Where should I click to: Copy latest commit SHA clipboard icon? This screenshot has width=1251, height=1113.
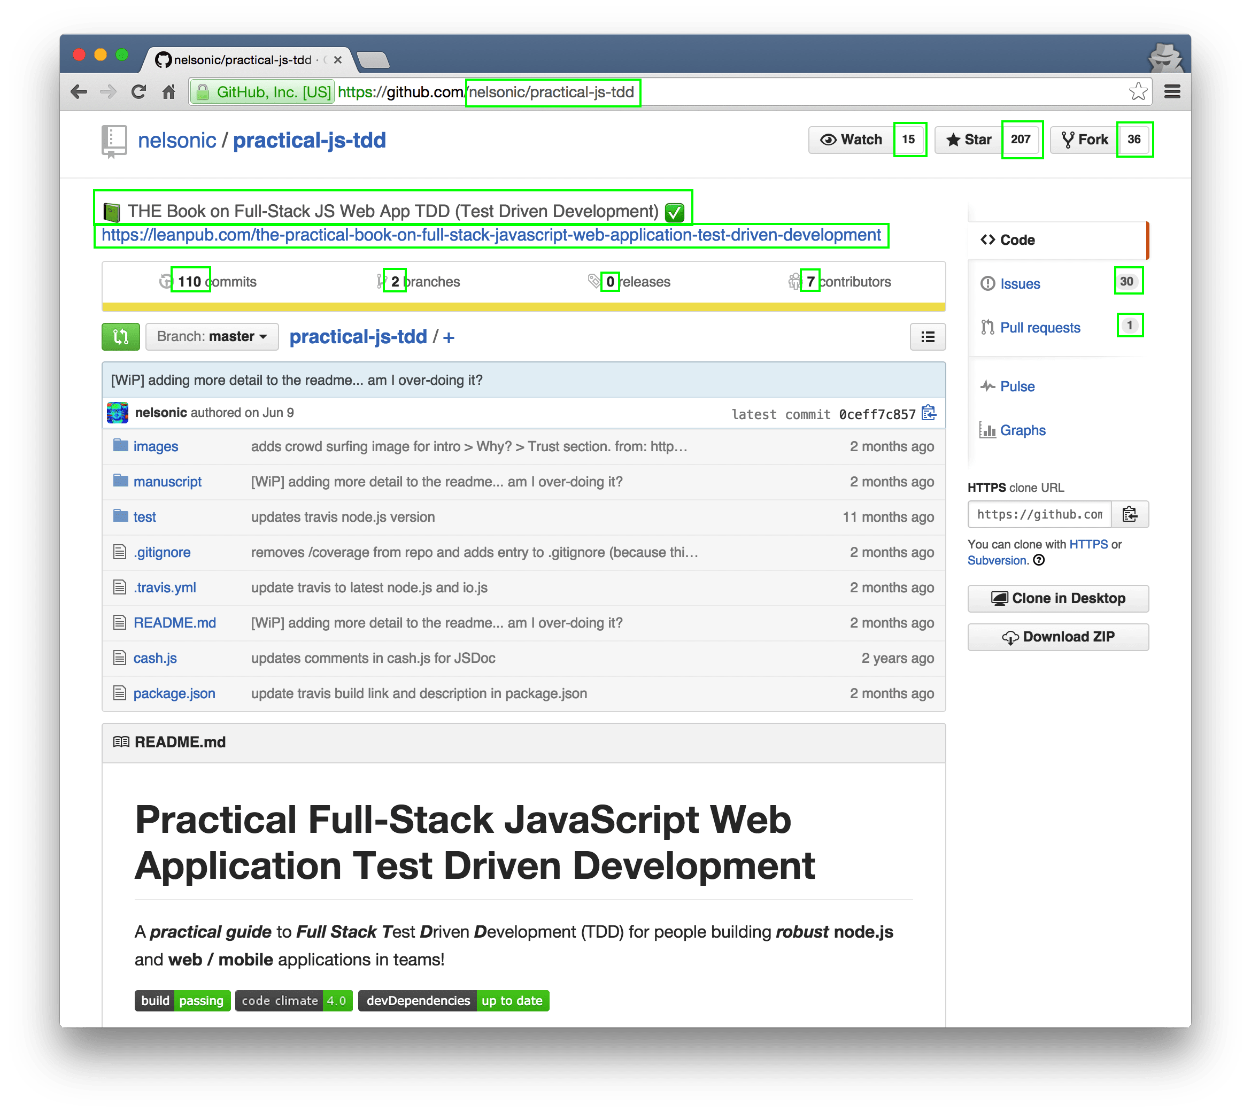point(929,413)
